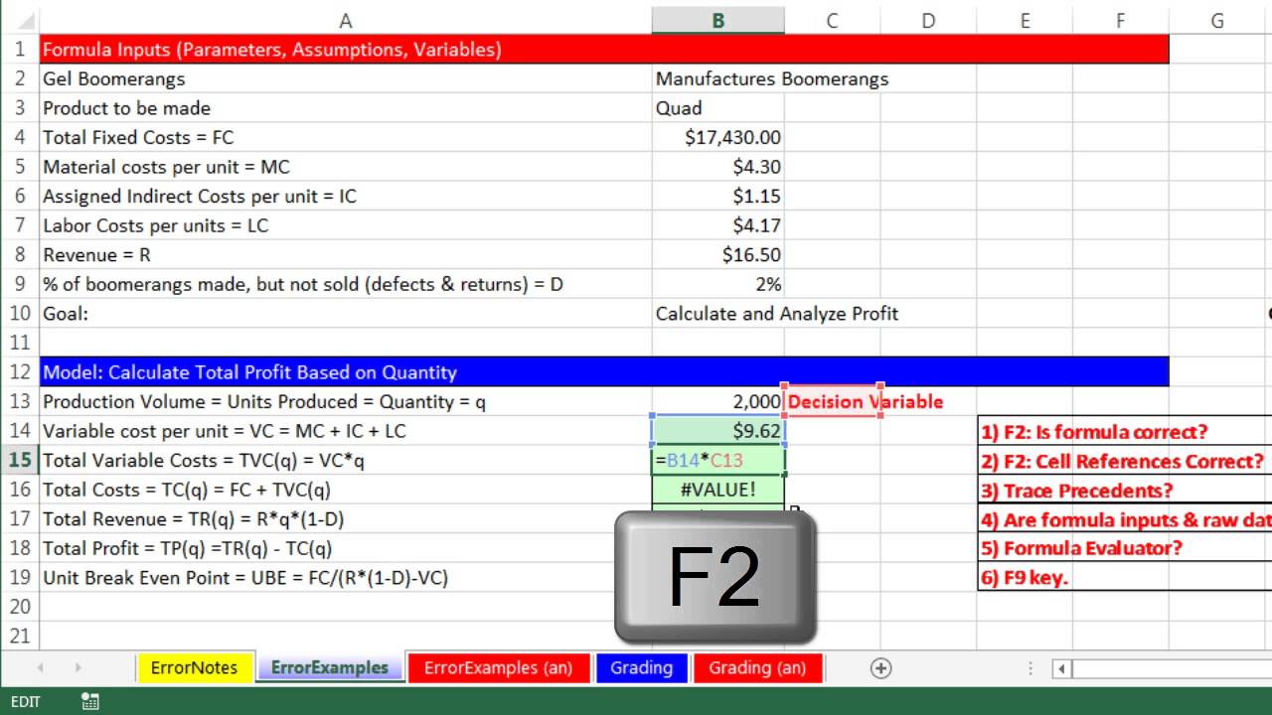Add a new sheet with plus icon
Image resolution: width=1272 pixels, height=715 pixels.
point(880,668)
